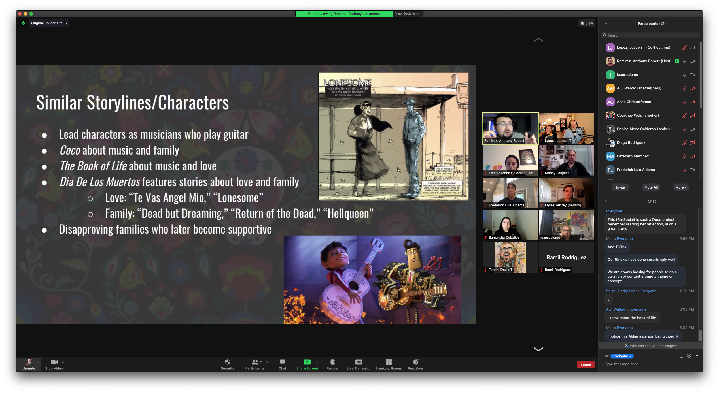Viewport: 719px width, 393px height.
Task: Click the participants list scrollbar
Action: (701, 75)
